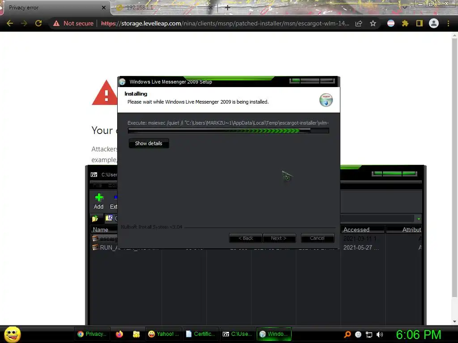Click the red warning triangle on the page
The width and height of the screenshot is (458, 343).
[x=106, y=93]
